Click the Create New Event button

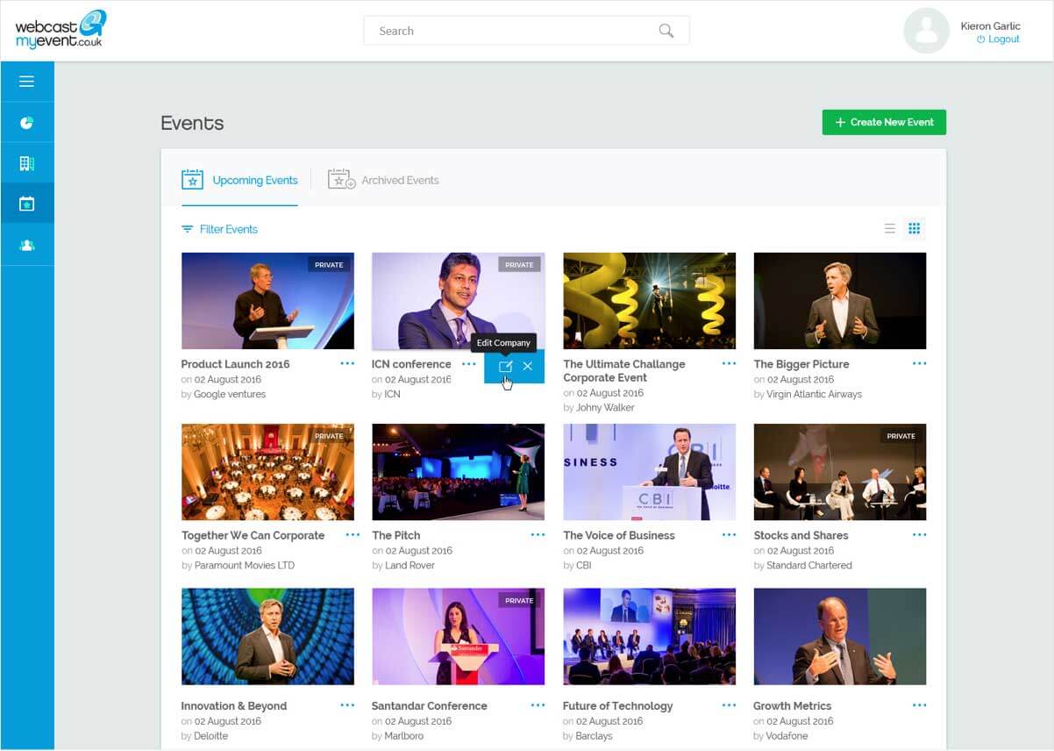[883, 122]
